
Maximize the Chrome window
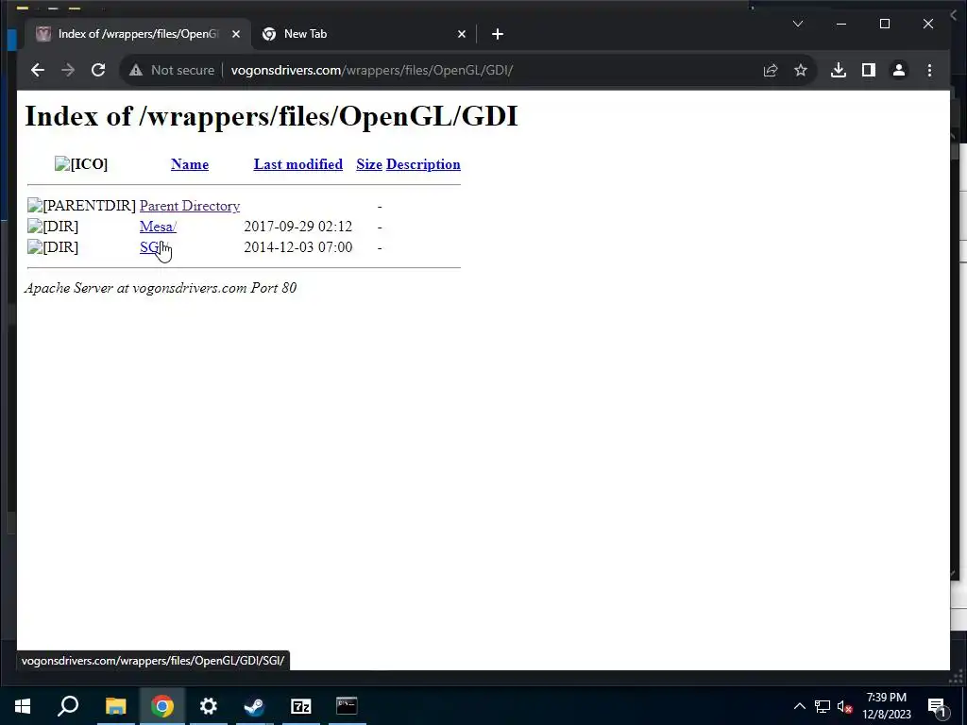(x=885, y=24)
